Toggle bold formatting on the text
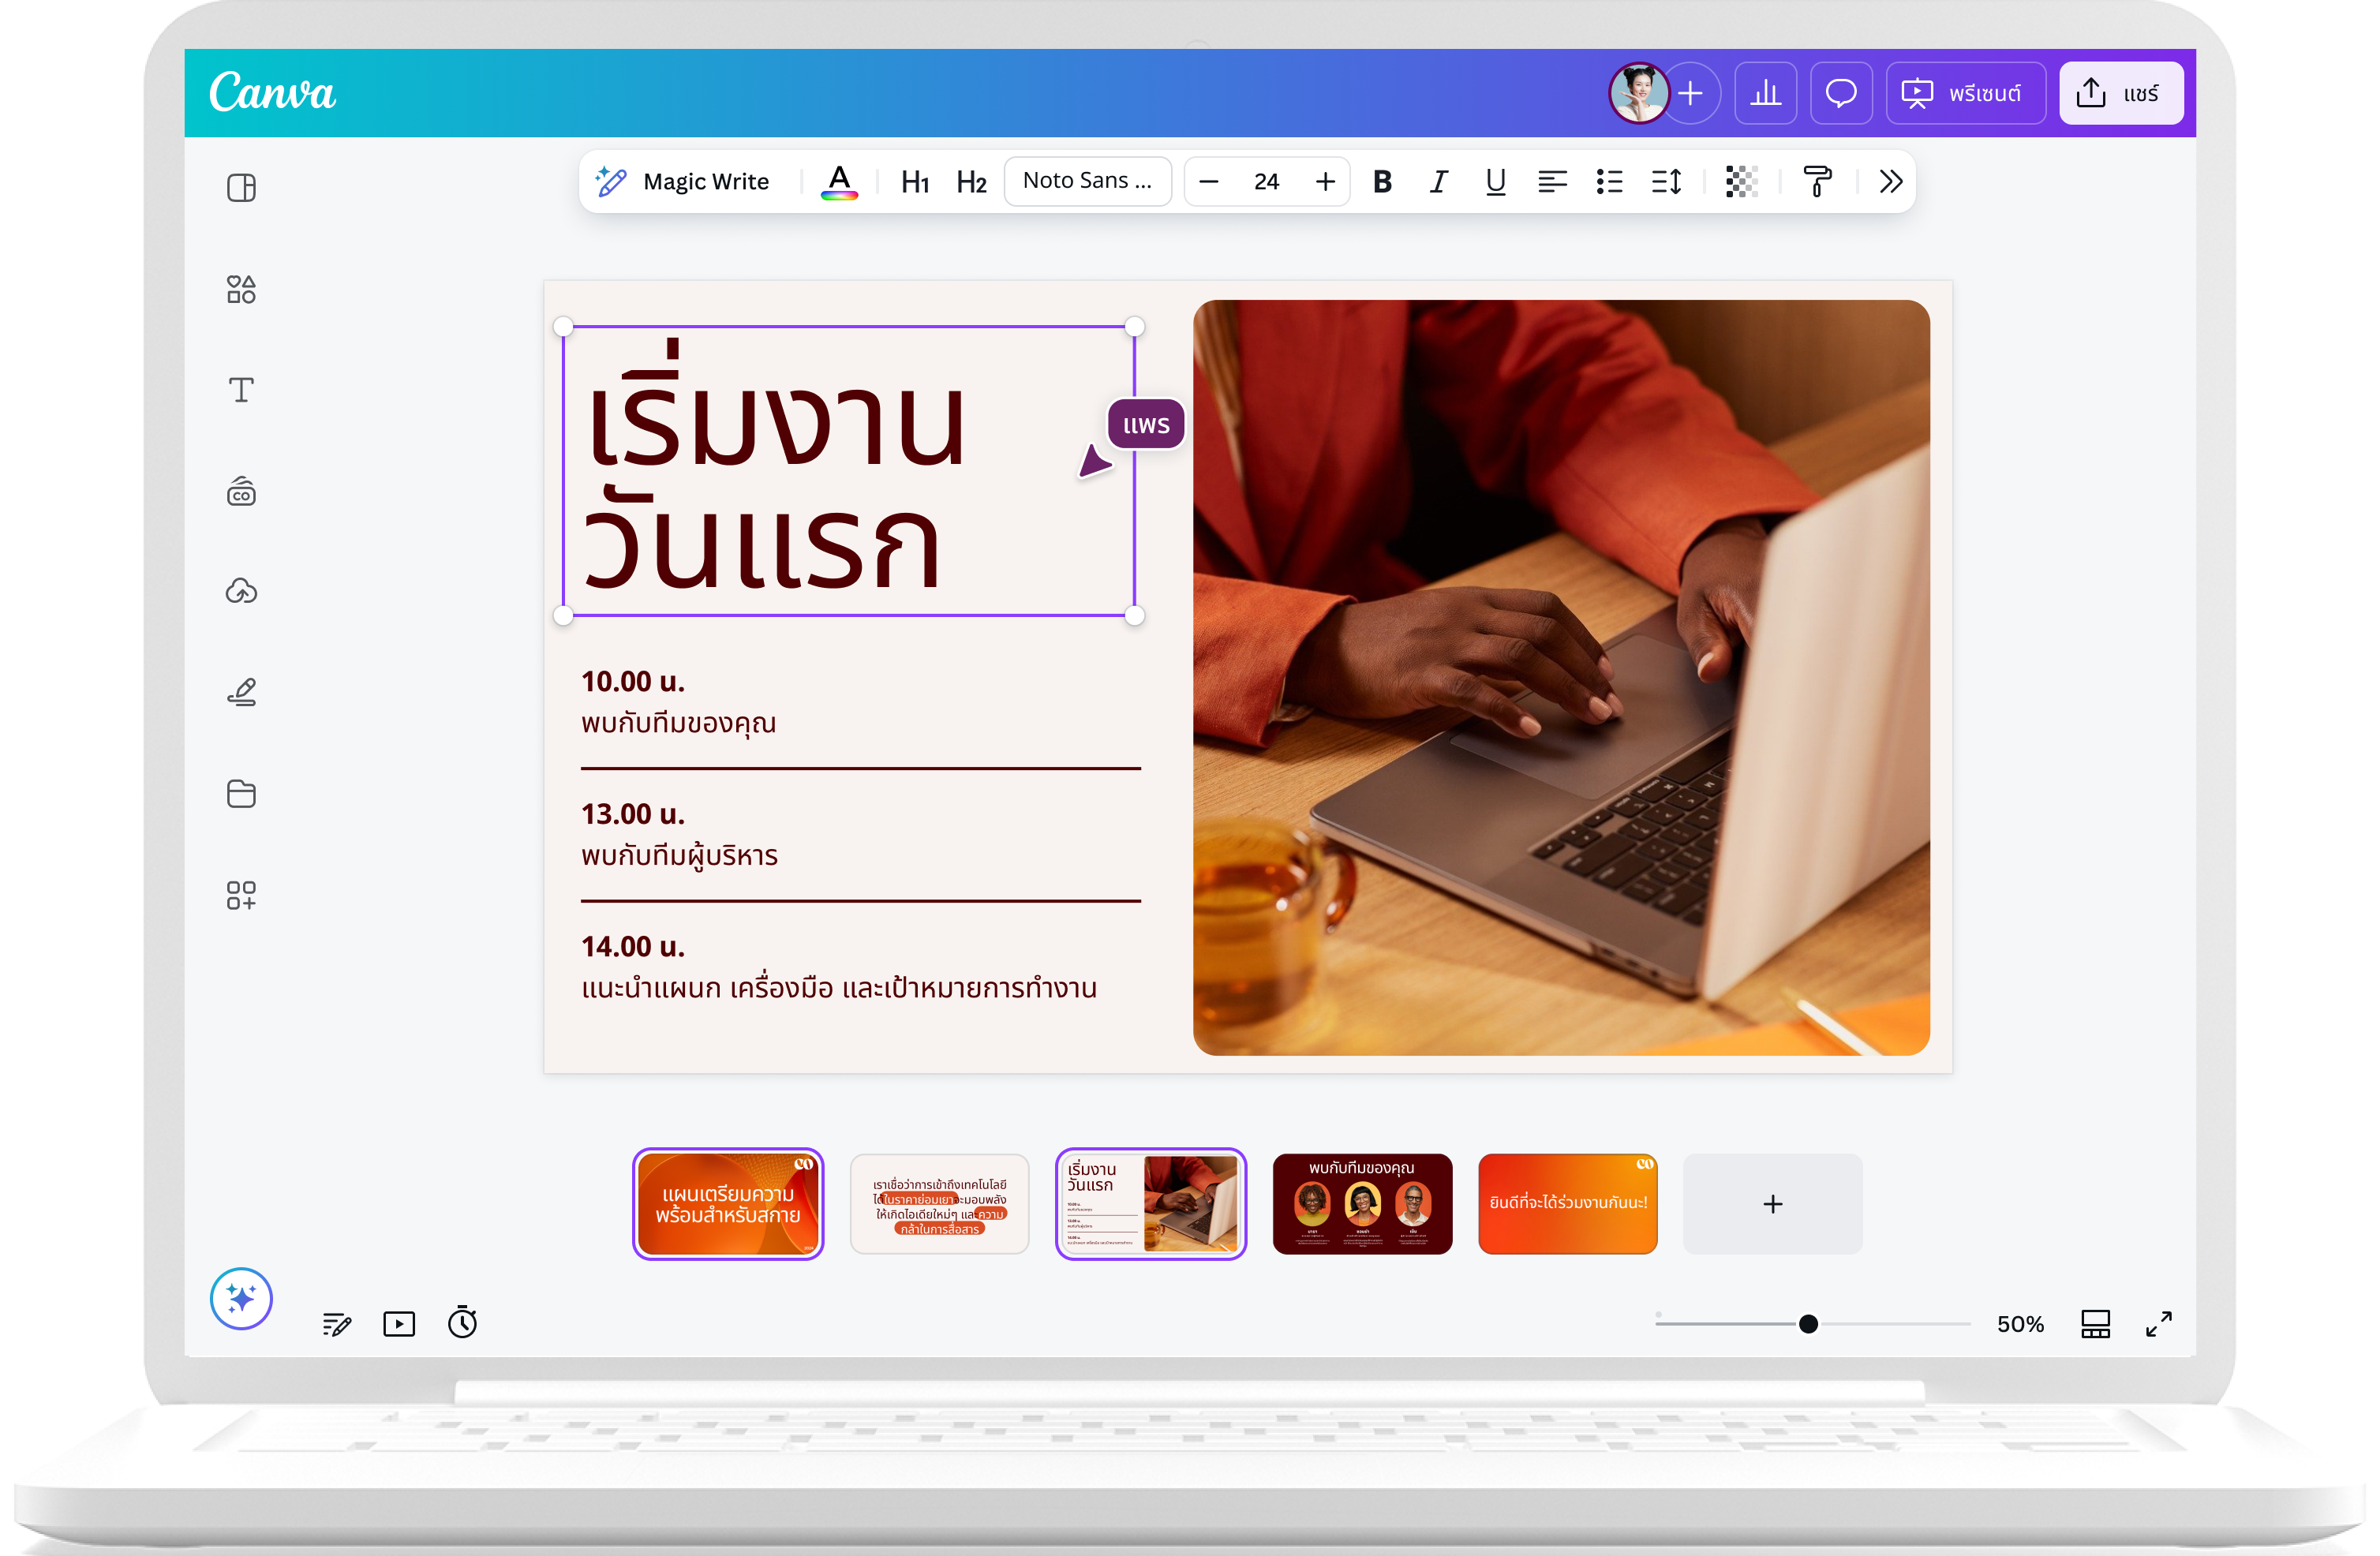 click(x=1383, y=182)
